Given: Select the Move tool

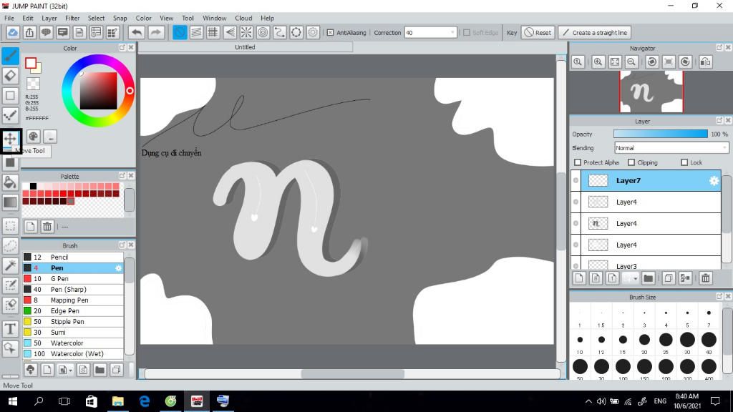Looking at the screenshot, I should pos(10,138).
